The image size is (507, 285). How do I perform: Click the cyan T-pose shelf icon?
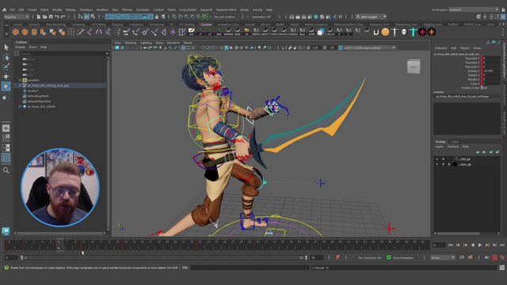(x=413, y=32)
